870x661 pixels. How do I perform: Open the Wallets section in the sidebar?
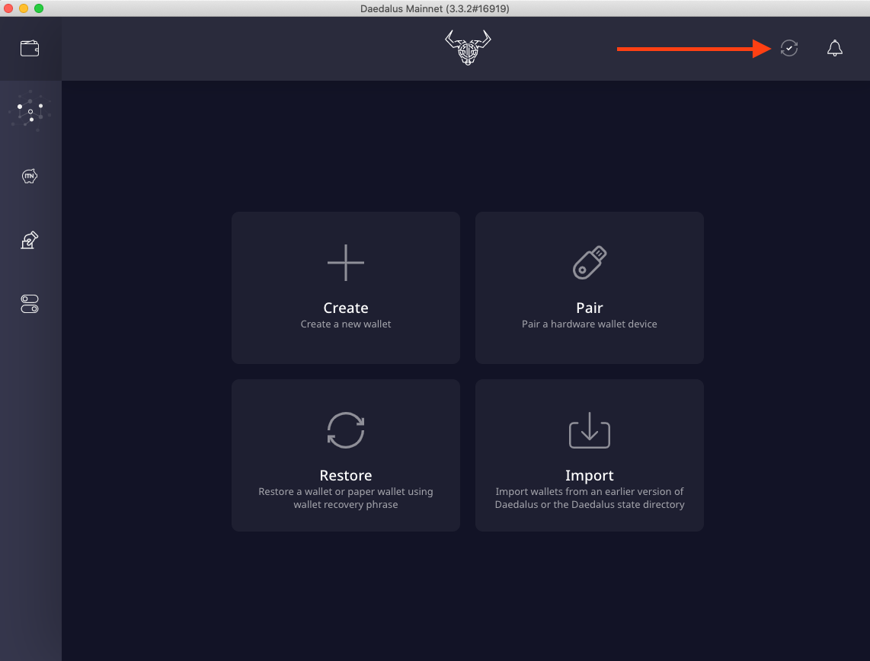pos(30,49)
